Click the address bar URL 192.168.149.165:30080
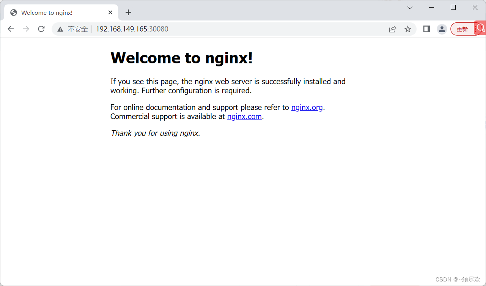This screenshot has width=486, height=286. tap(132, 29)
